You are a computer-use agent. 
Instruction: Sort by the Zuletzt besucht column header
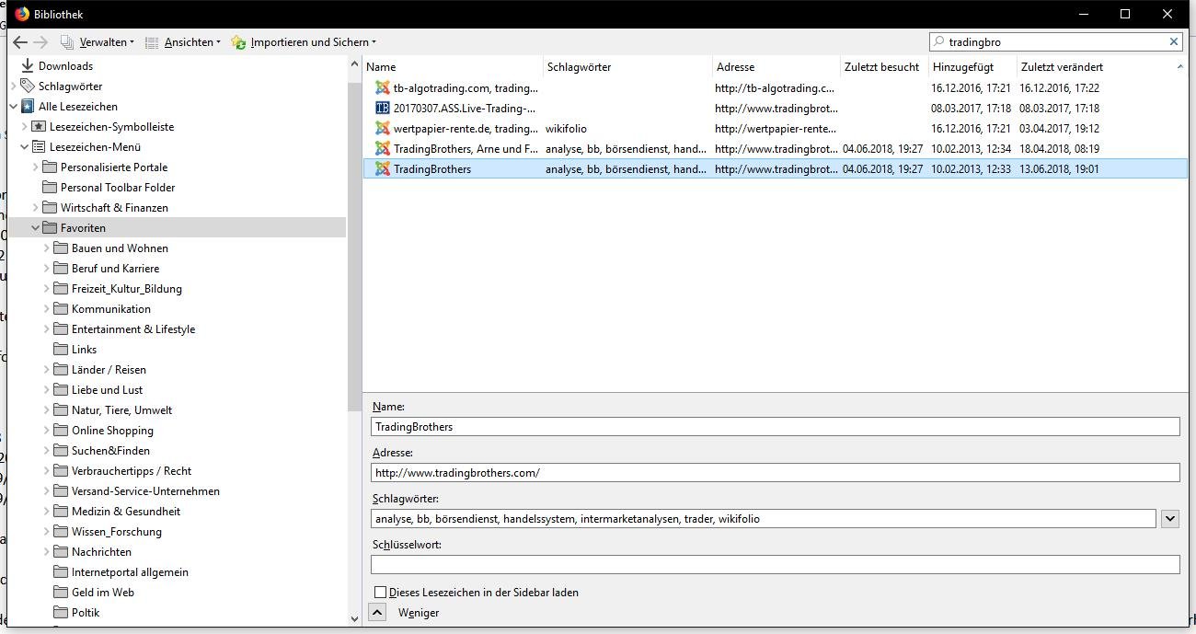coord(881,67)
